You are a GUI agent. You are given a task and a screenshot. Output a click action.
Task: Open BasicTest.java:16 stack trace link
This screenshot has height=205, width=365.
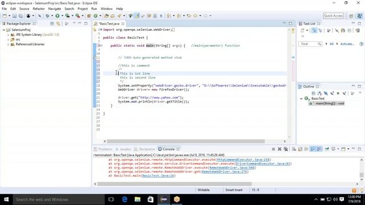coord(158,176)
